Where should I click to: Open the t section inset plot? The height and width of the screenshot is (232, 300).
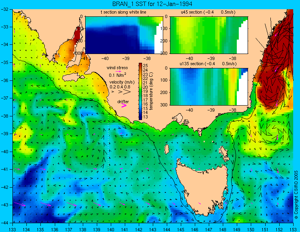[x=124, y=35]
